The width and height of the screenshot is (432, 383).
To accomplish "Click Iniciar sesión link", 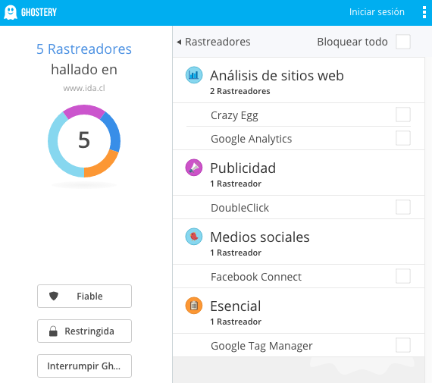I will click(377, 12).
